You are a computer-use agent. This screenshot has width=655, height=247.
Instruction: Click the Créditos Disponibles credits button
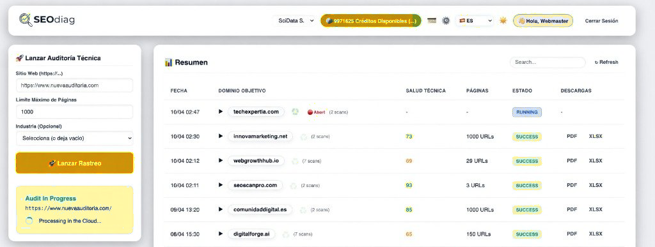[370, 21]
